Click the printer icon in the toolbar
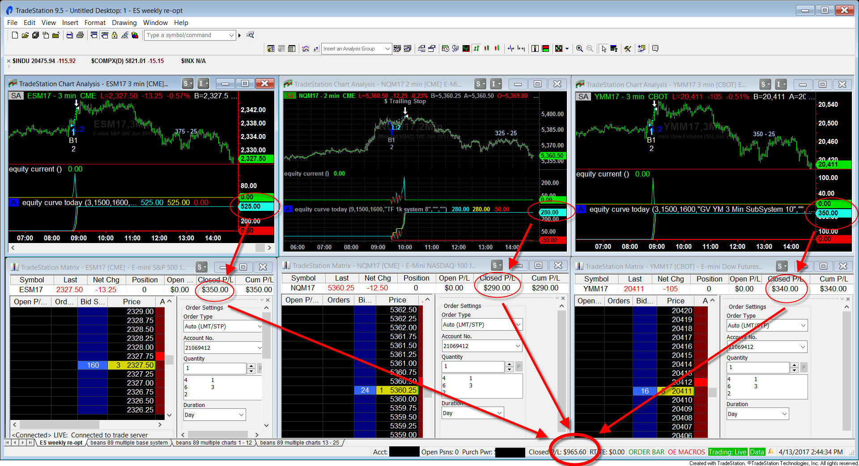The height and width of the screenshot is (466, 859). (80, 35)
